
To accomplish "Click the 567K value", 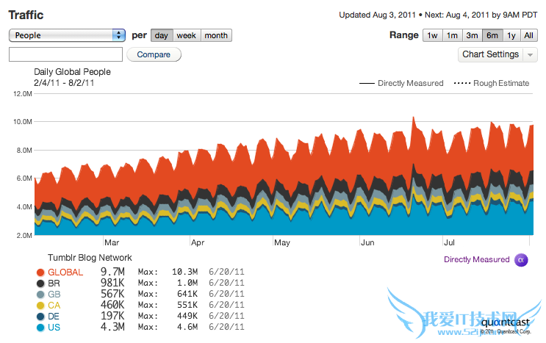I will pos(112,294).
